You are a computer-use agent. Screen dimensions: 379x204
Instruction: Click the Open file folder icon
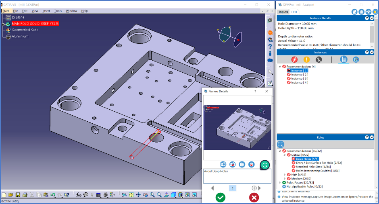point(10,195)
